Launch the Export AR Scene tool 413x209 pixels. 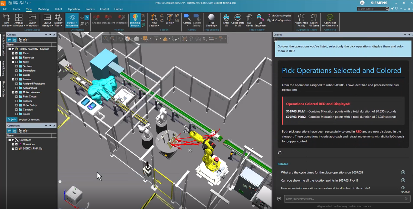click(x=313, y=20)
